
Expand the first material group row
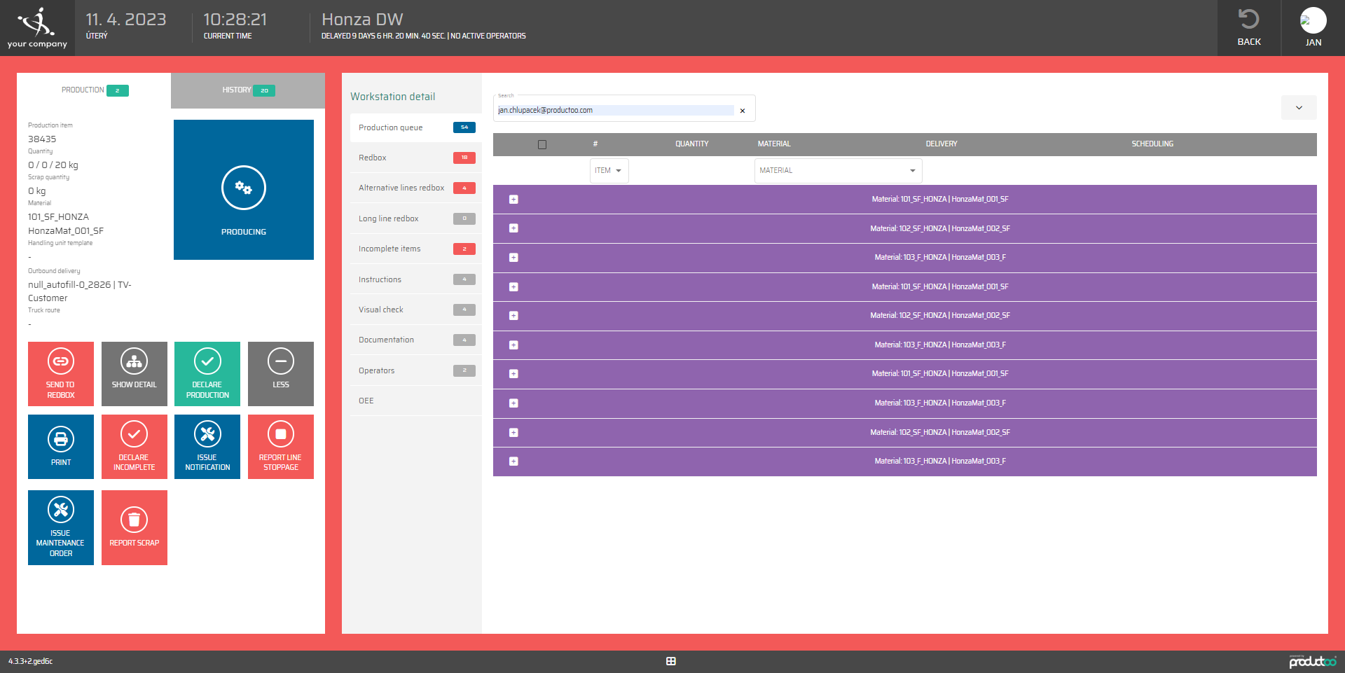[513, 200]
